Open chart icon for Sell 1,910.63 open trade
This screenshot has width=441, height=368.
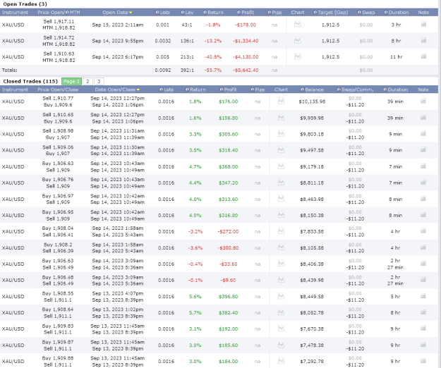298,56
